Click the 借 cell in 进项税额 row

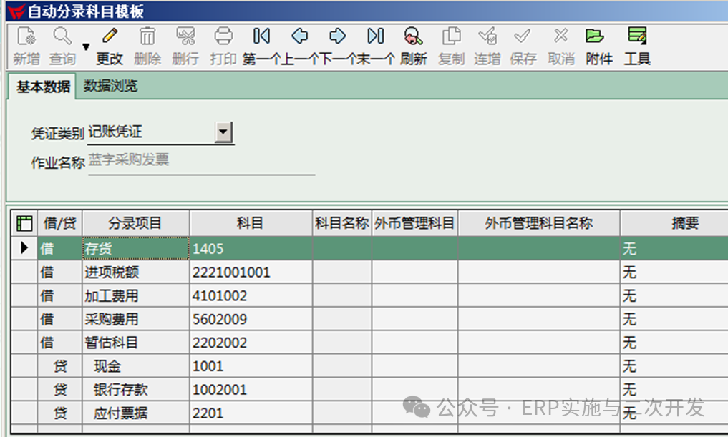click(60, 272)
